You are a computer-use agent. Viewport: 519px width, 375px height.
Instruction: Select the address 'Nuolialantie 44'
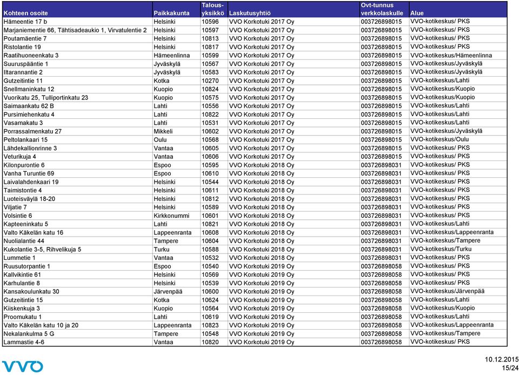24,241
